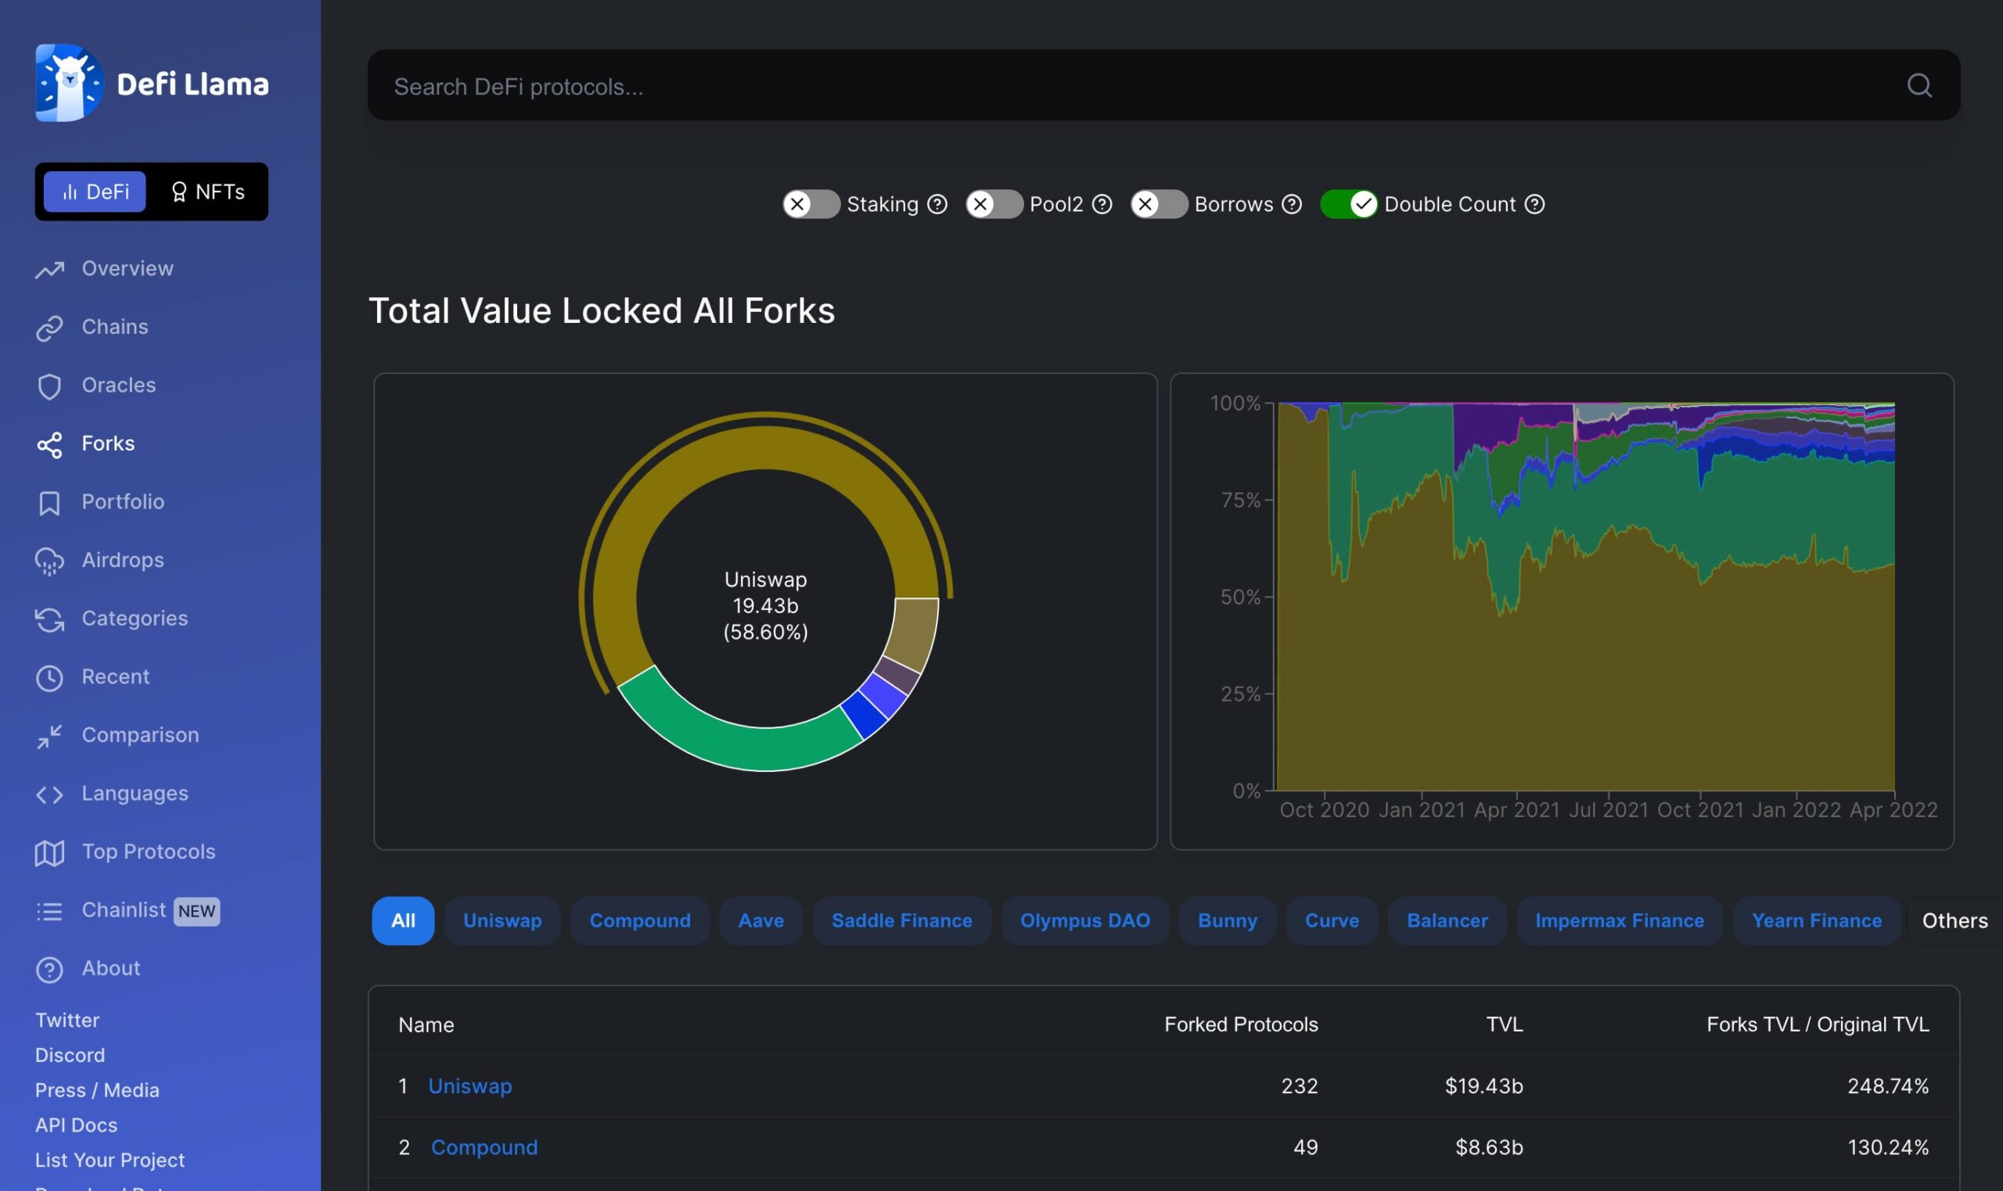Click the Oracles shield icon

(50, 386)
